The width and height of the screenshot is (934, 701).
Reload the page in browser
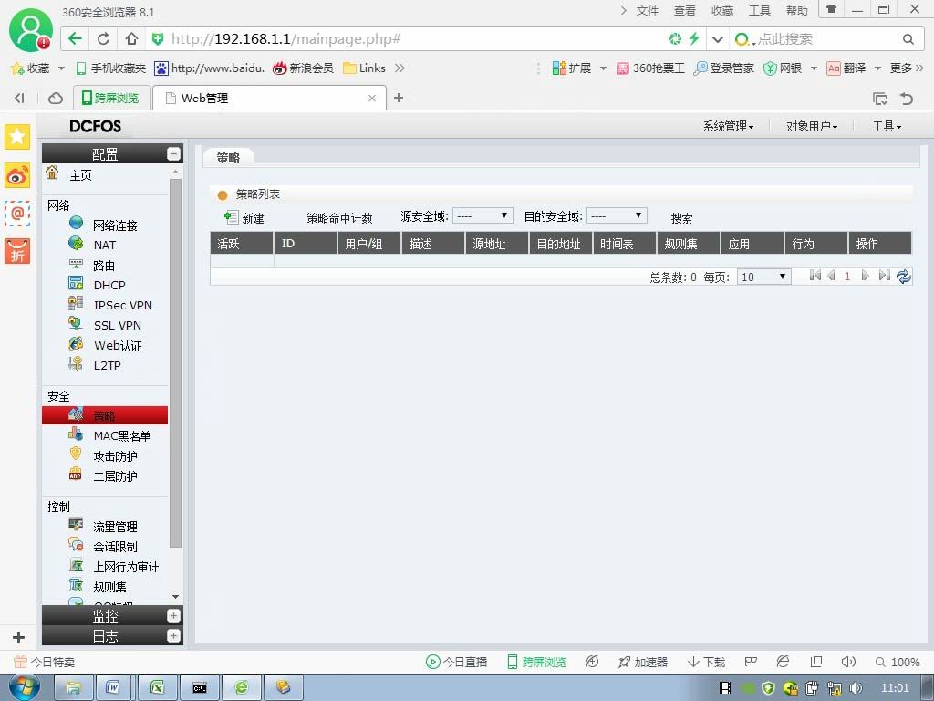[x=103, y=38]
